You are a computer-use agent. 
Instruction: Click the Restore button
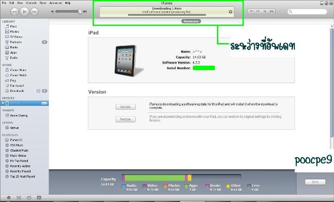[x=125, y=119]
